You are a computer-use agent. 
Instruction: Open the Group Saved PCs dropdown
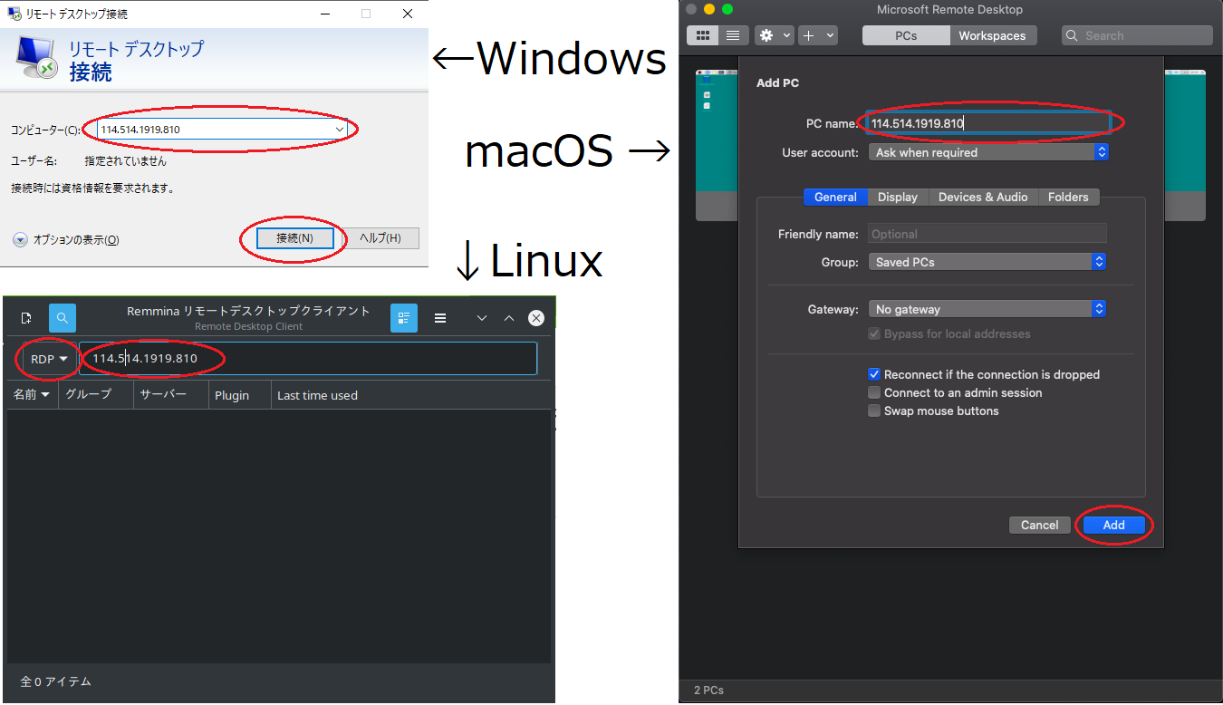988,262
